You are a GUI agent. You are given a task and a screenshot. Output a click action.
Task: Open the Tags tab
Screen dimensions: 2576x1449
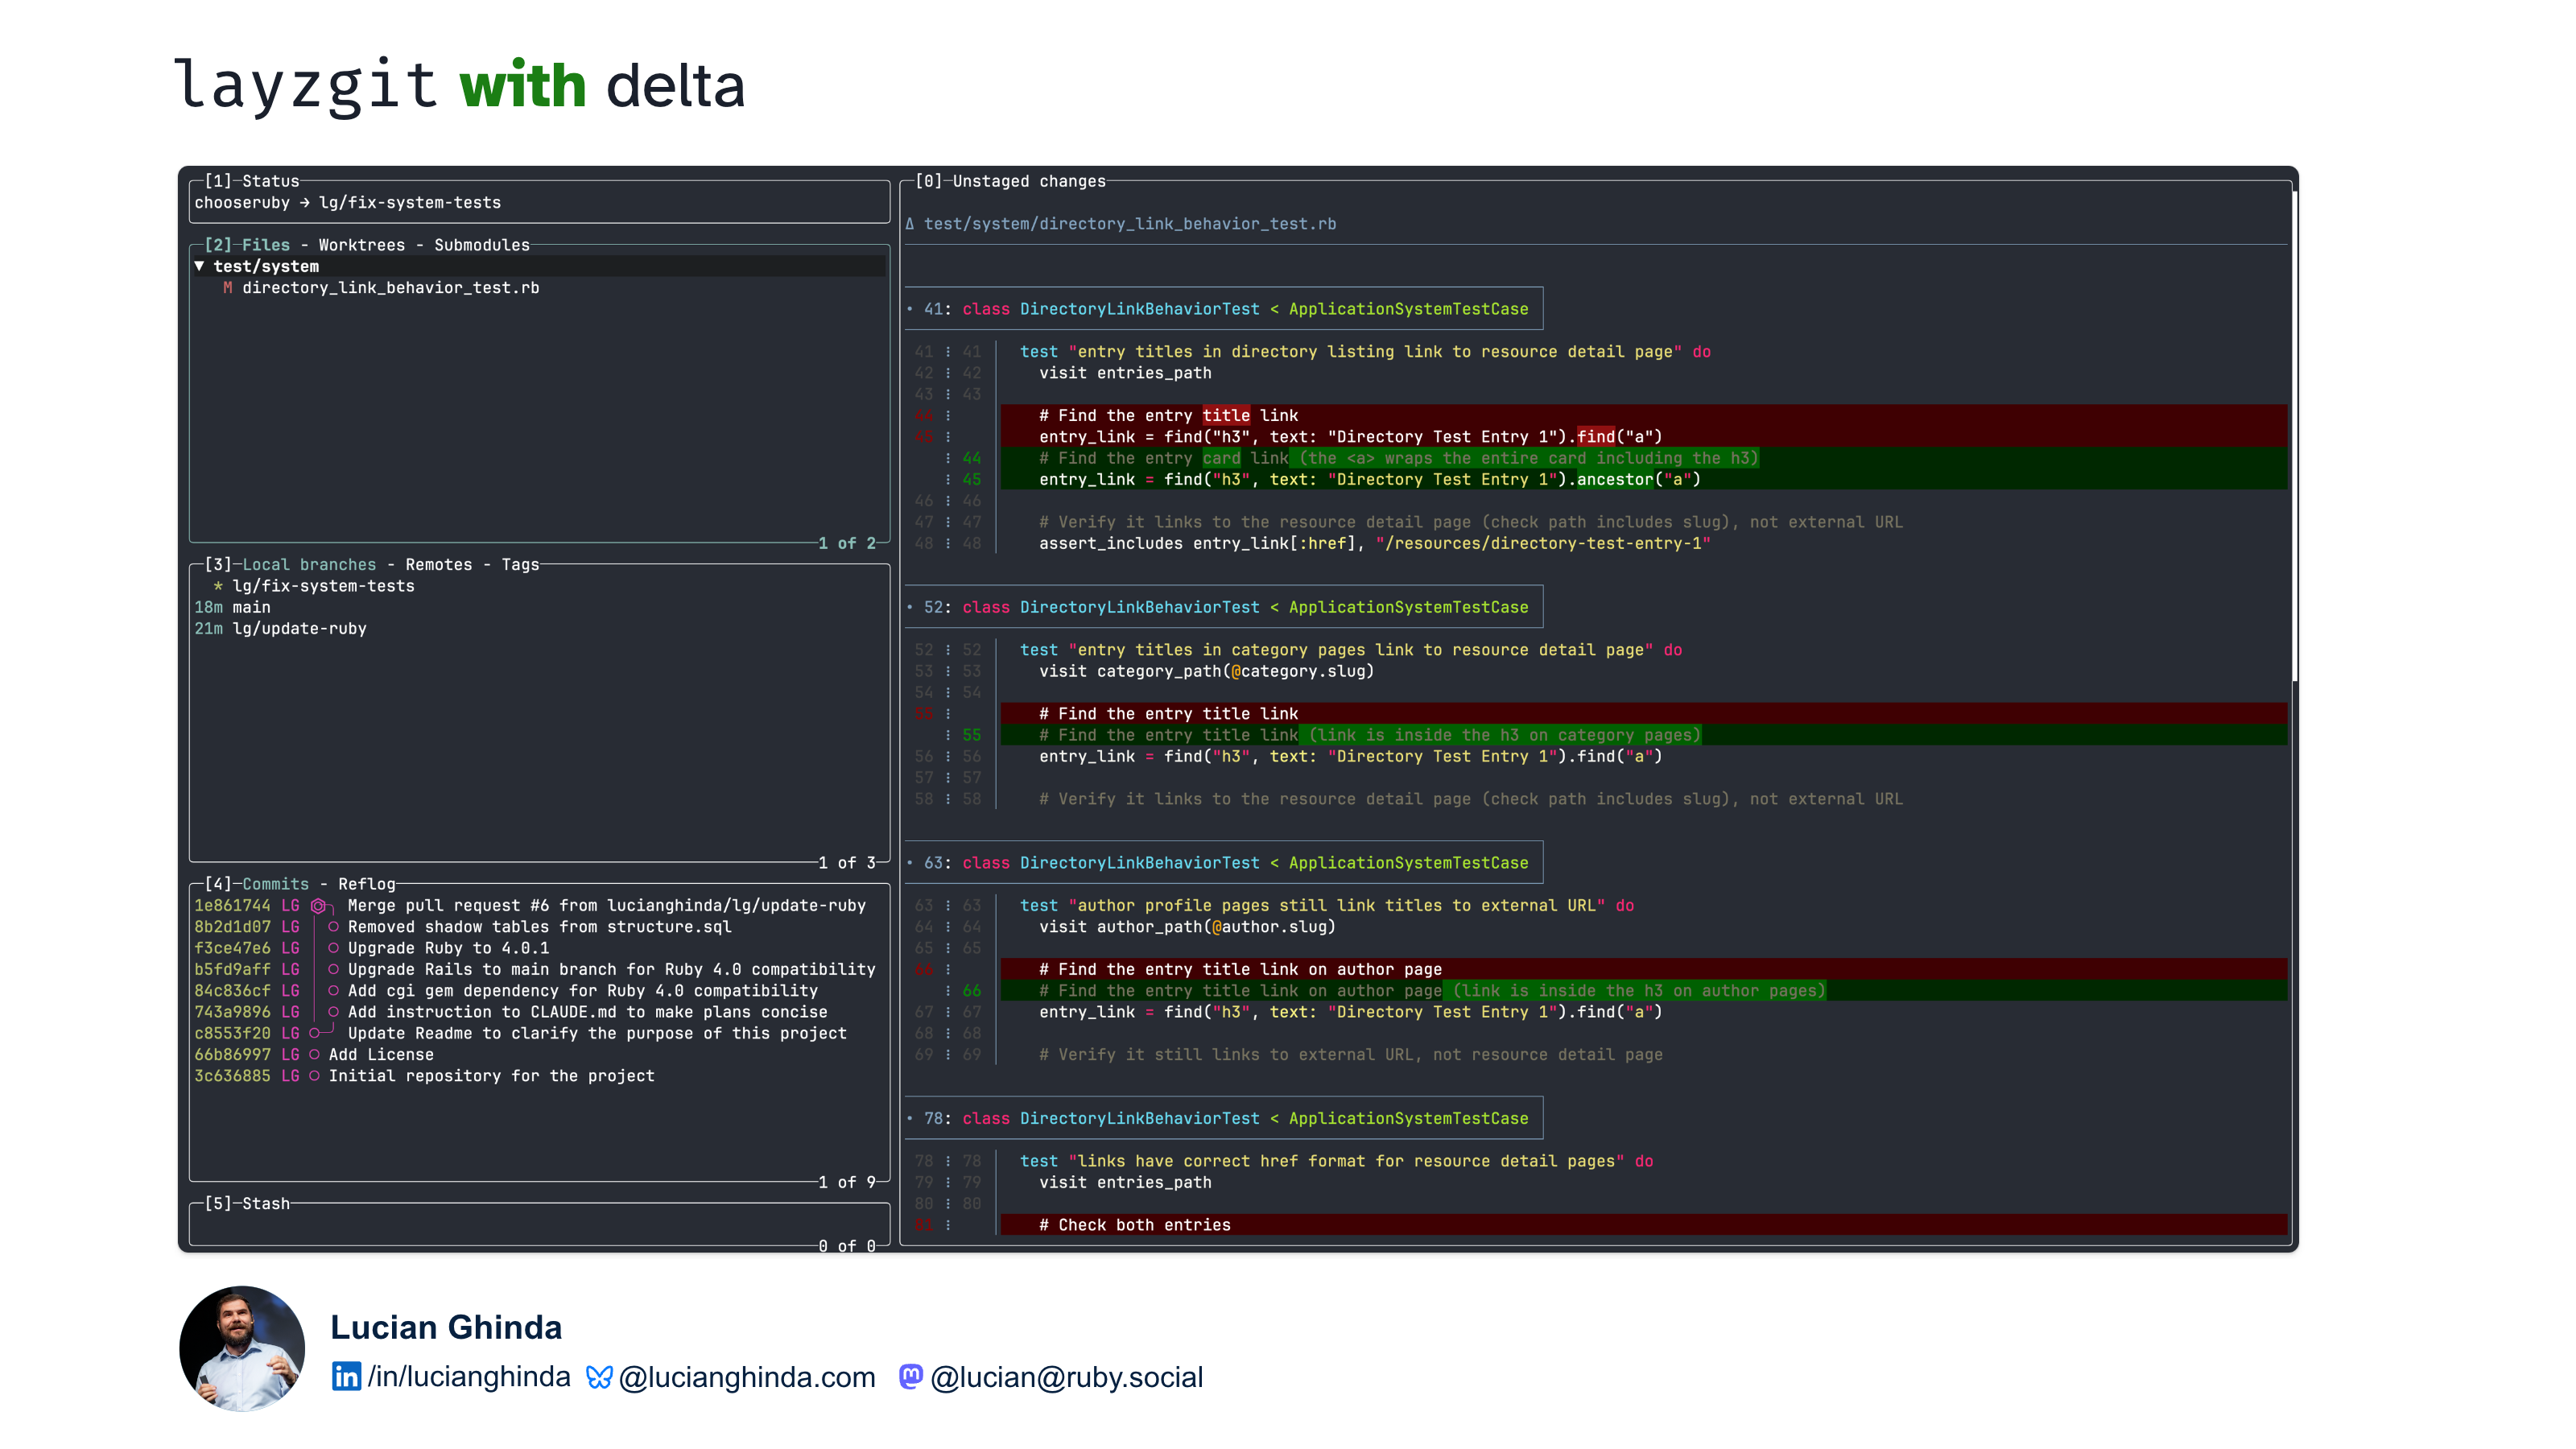point(520,565)
